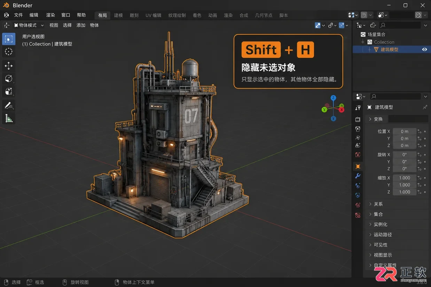Open the Render properties tab
Viewport: 431px width, 287px height.
coord(358,119)
